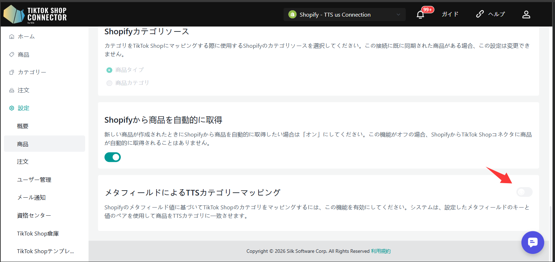
Task: Click the ヘルプ link in header
Action: (491, 14)
